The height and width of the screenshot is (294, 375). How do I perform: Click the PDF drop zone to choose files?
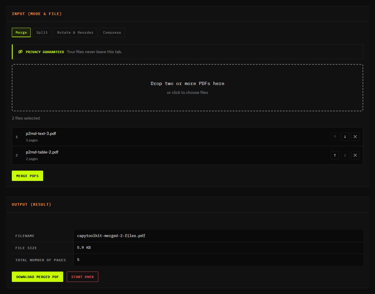(187, 88)
